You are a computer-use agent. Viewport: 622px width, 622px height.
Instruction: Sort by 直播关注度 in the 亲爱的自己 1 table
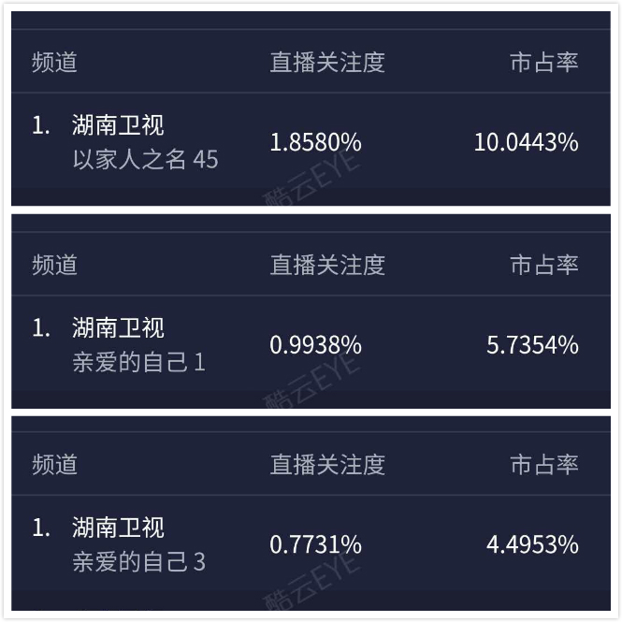click(327, 265)
